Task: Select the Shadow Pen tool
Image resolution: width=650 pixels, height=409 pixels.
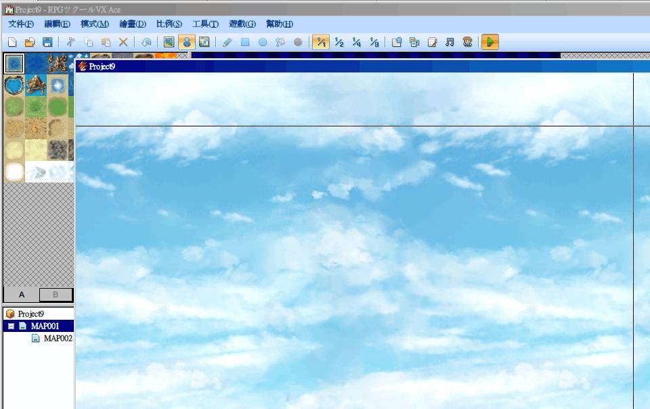Action: coord(298,42)
